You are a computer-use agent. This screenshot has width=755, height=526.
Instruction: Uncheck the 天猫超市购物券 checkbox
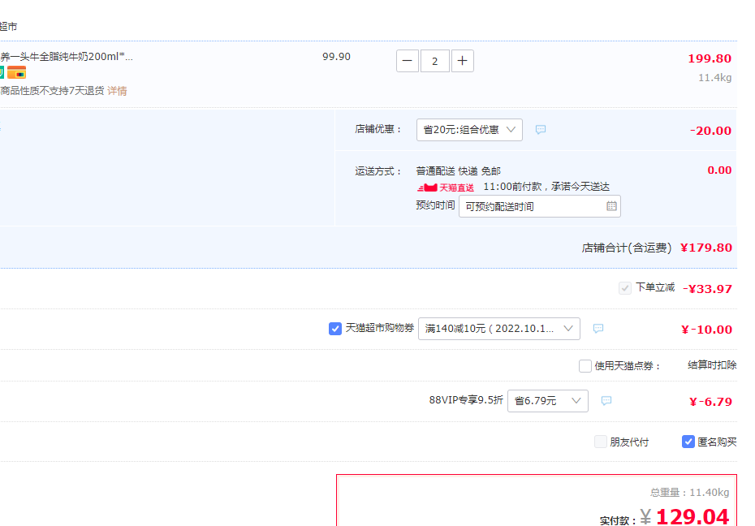coord(335,329)
